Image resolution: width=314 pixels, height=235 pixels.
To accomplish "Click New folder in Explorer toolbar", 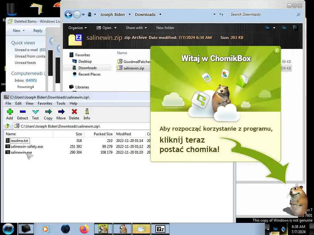I will 165,28.
